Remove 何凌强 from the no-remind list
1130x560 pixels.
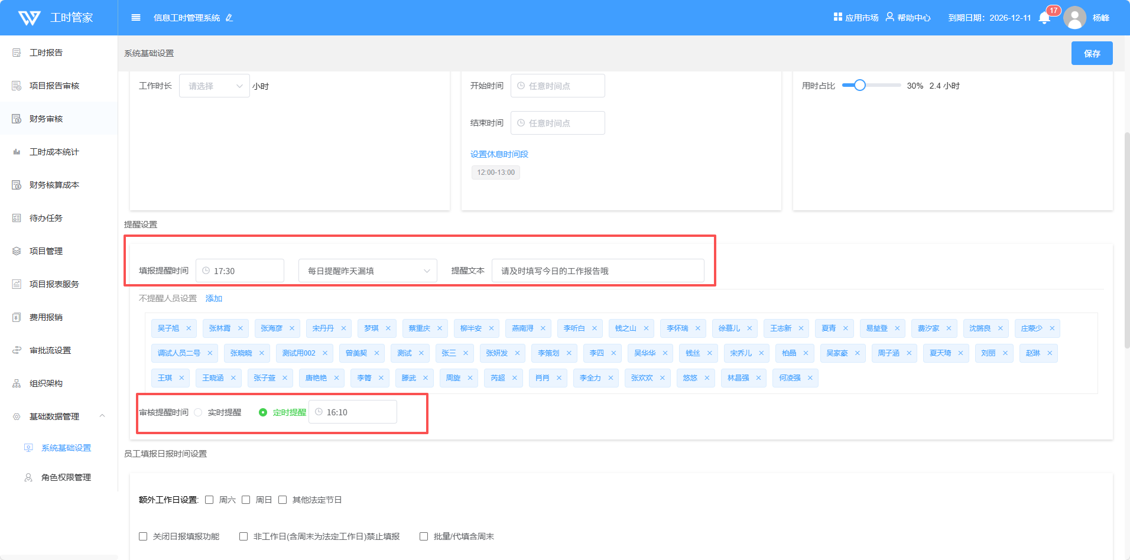coord(810,378)
